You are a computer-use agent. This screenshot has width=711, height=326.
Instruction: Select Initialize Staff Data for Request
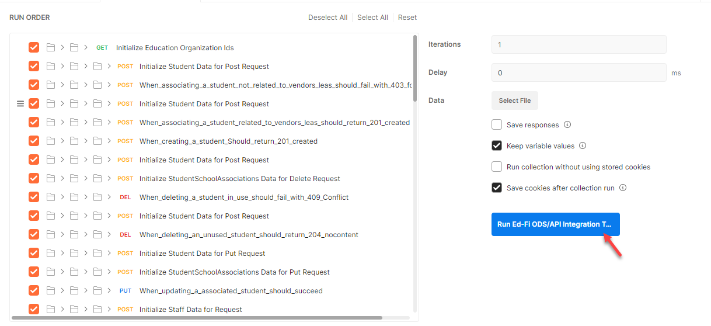(x=191, y=310)
